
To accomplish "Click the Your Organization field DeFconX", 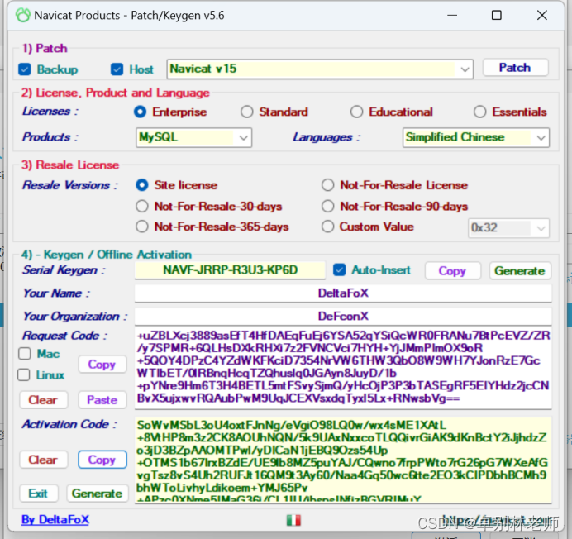I will click(343, 316).
